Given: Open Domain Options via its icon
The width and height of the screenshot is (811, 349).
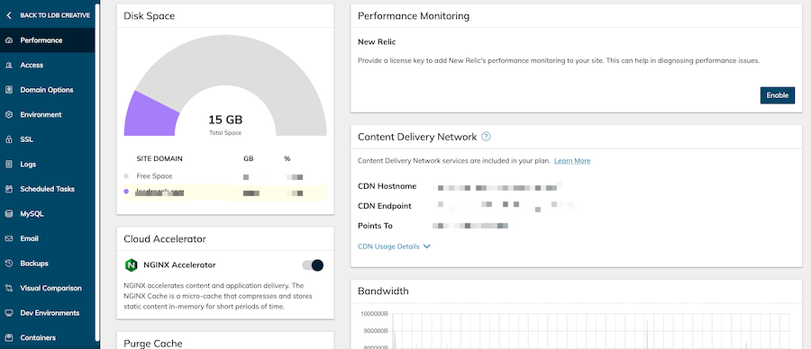Looking at the screenshot, I should pyautogui.click(x=9, y=90).
